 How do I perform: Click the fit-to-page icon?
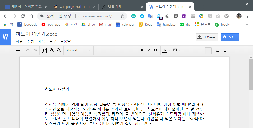pos(44,50)
